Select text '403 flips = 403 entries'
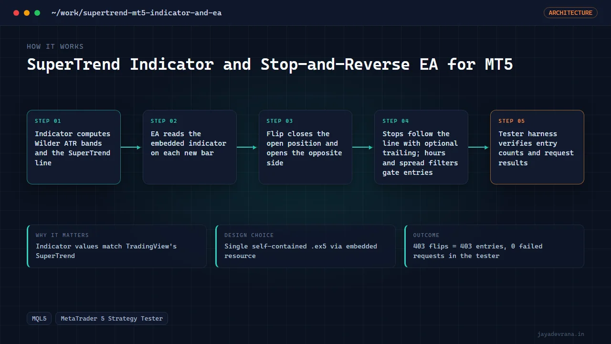Viewport: 611px width, 344px height. click(458, 246)
